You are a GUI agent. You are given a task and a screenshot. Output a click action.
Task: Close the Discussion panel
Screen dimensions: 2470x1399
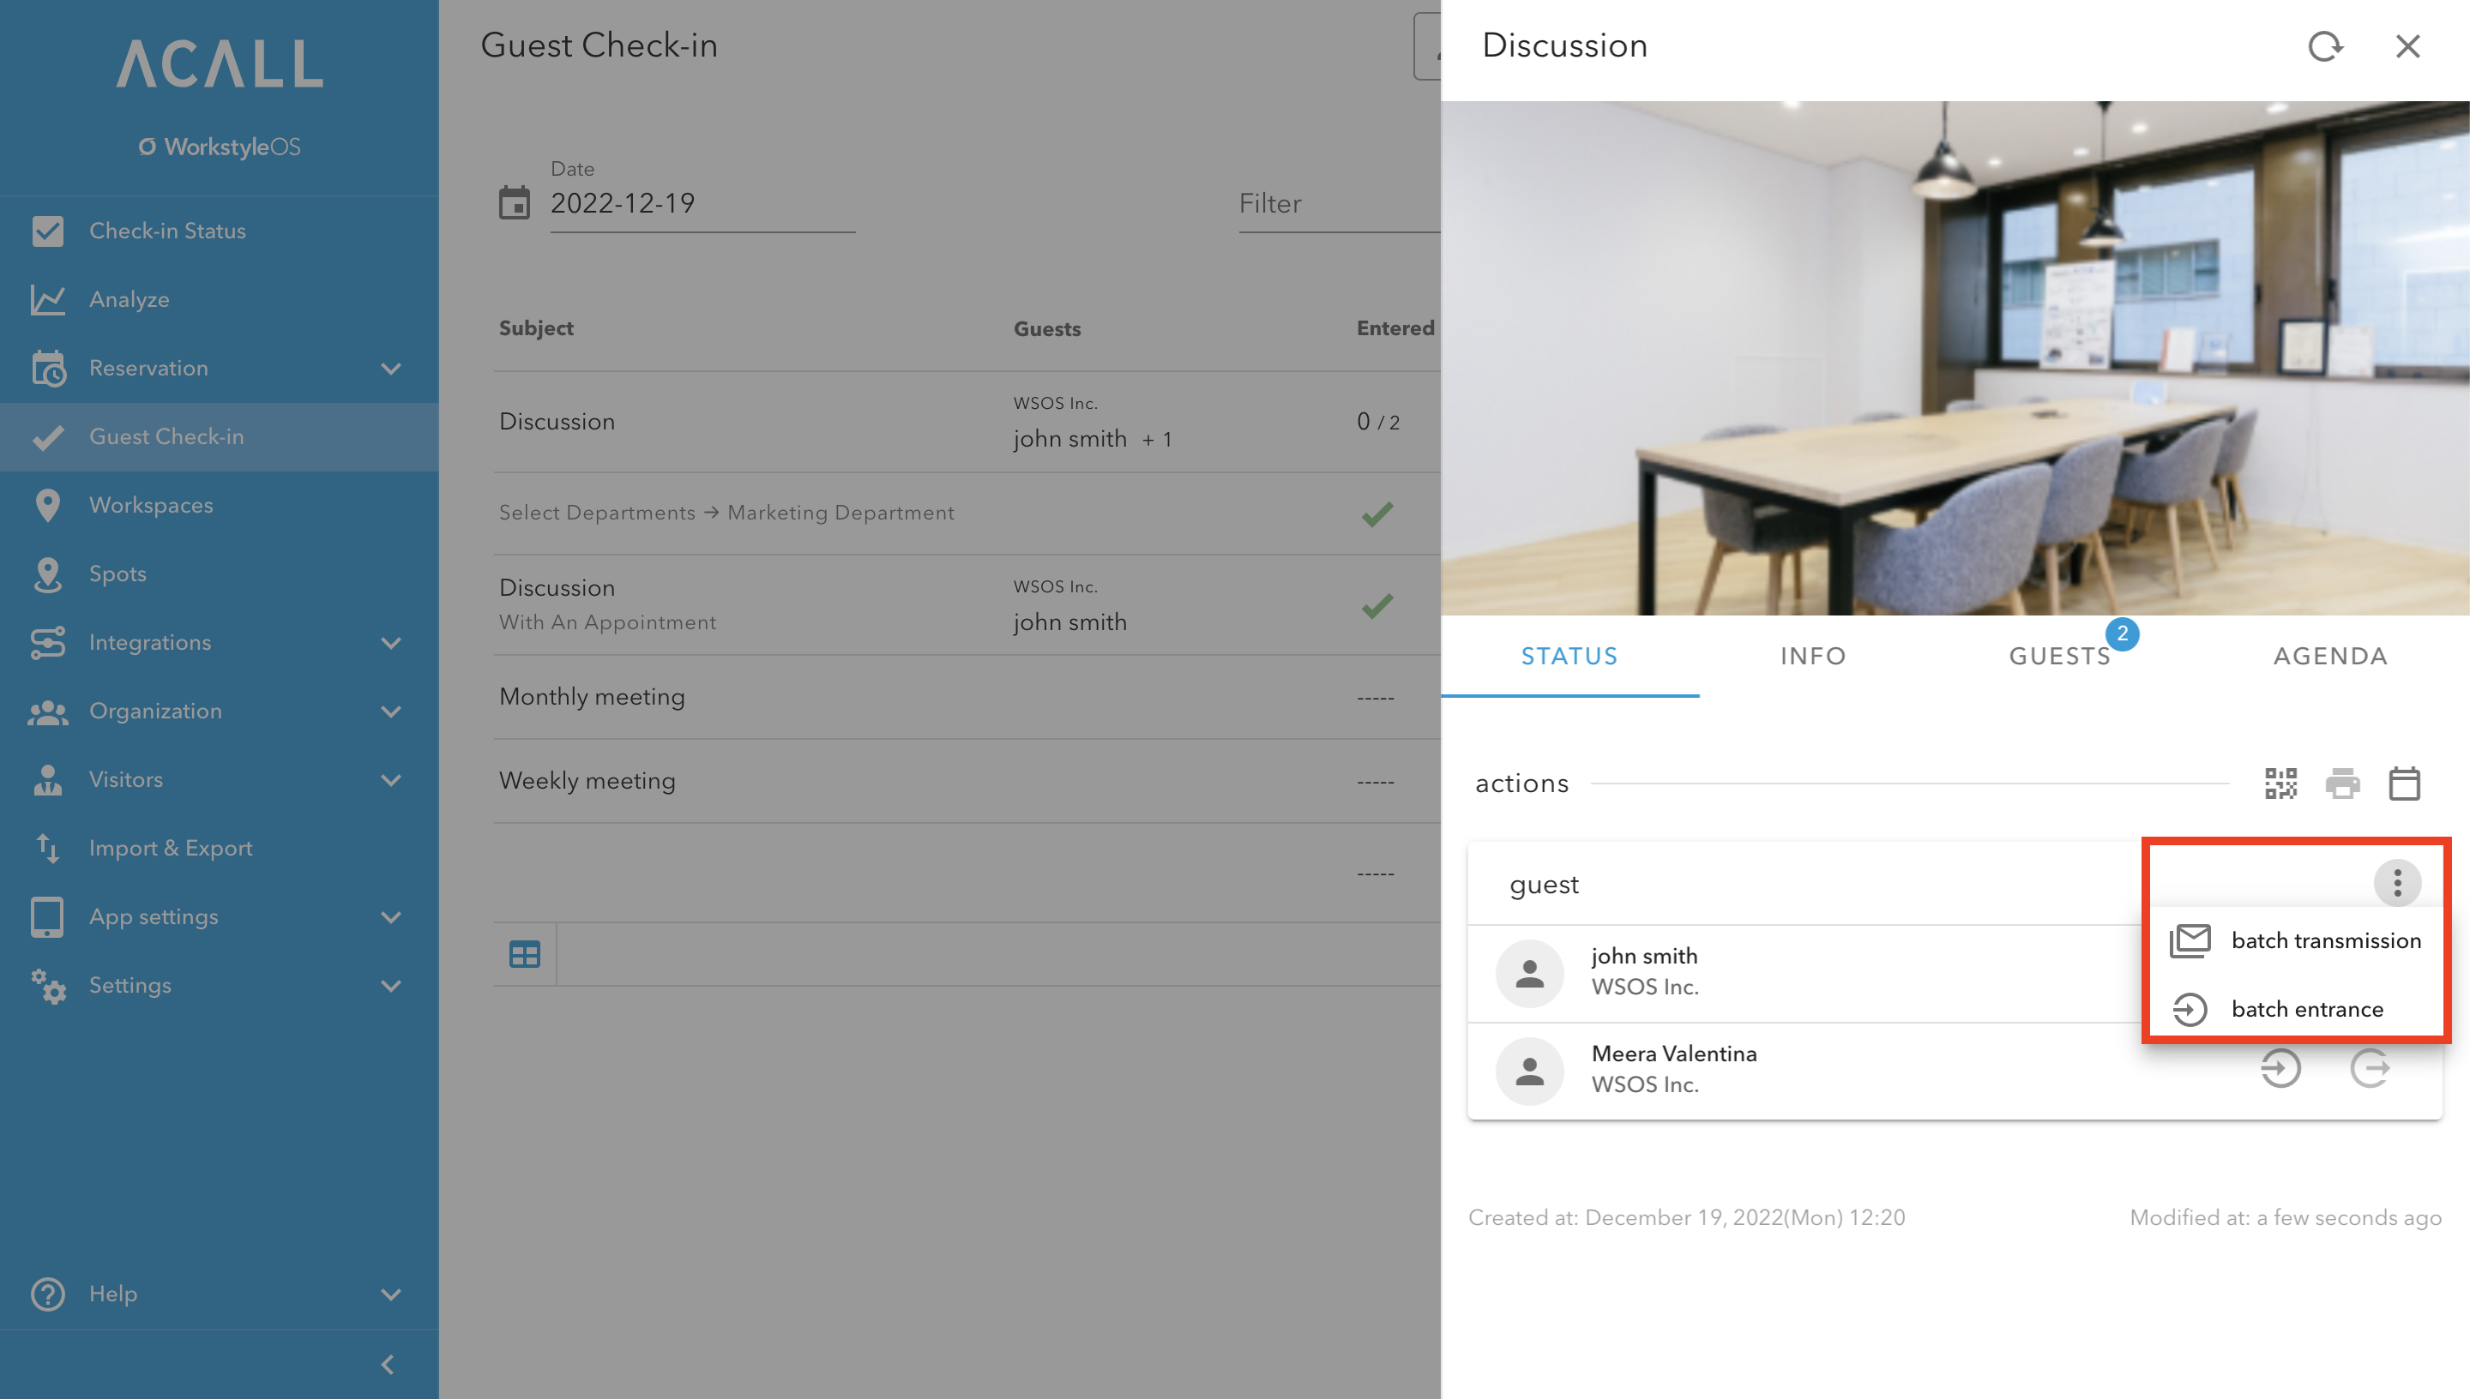point(2407,45)
